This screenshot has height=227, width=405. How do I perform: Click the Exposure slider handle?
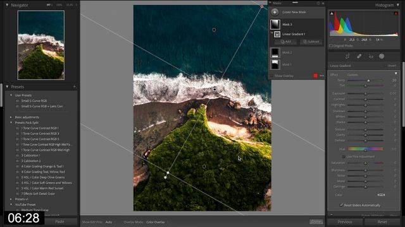[x=366, y=94]
